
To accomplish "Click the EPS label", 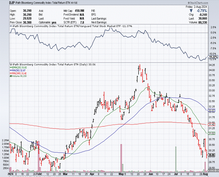I will tap(94, 15).
